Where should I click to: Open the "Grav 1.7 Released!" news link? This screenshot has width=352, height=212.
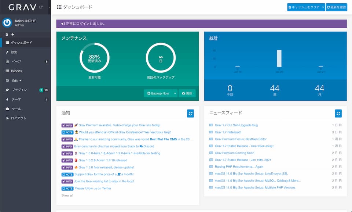click(x=228, y=132)
